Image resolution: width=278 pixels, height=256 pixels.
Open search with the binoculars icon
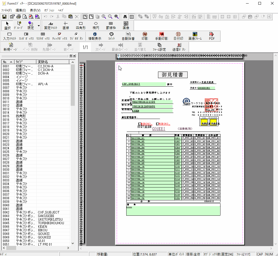(x=125, y=17)
